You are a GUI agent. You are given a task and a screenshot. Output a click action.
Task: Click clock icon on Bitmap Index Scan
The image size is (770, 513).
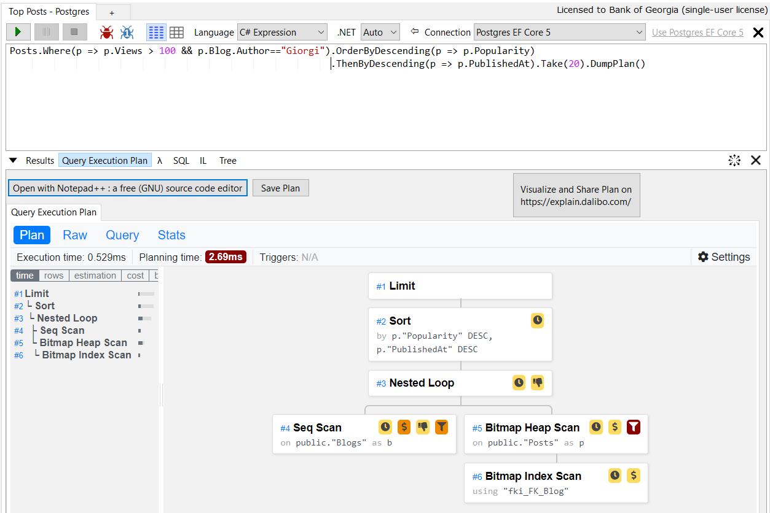[x=615, y=476]
